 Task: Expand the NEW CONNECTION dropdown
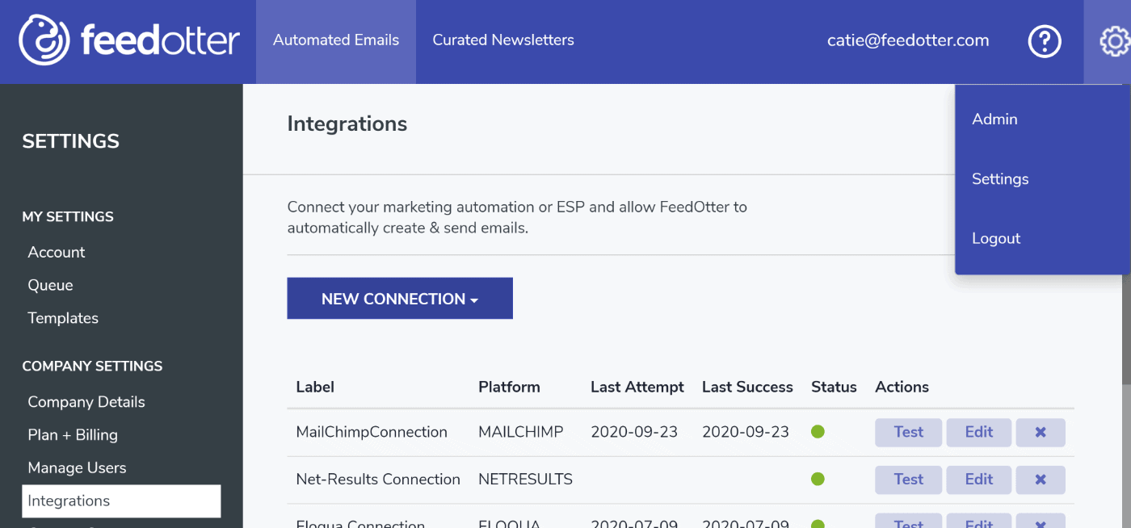[x=400, y=299]
